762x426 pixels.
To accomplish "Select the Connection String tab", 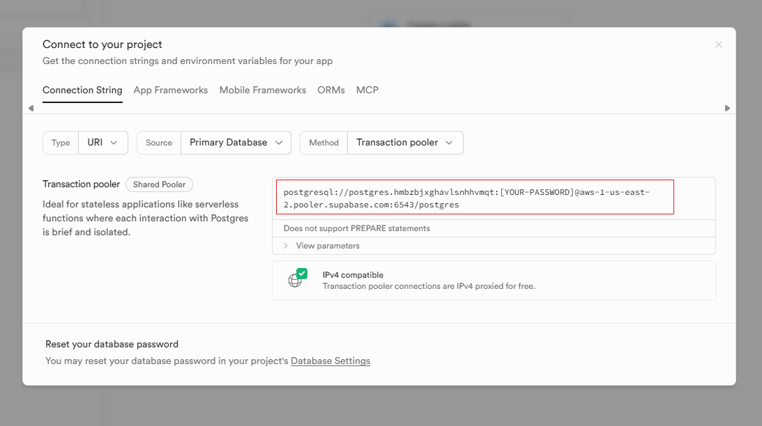I will pos(82,90).
